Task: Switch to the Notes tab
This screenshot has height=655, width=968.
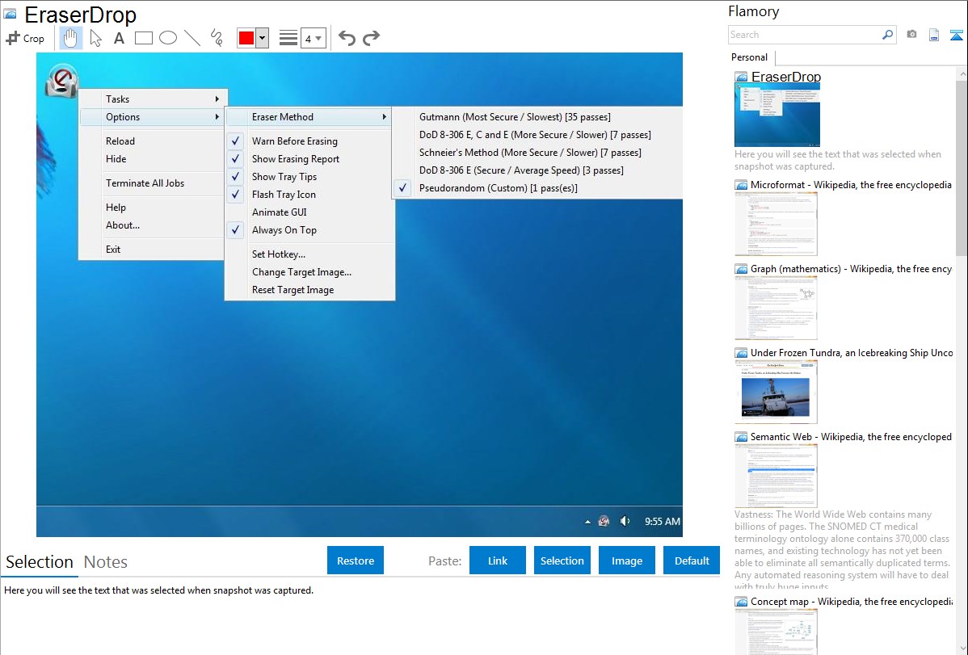Action: [106, 562]
